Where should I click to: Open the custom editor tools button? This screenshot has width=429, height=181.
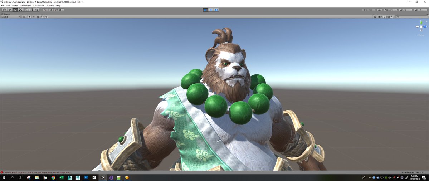pyautogui.click(x=36, y=10)
